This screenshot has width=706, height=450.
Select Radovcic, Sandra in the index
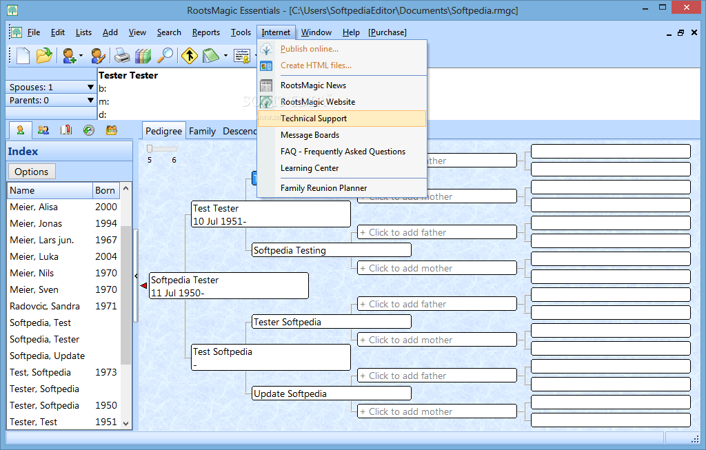63,306
